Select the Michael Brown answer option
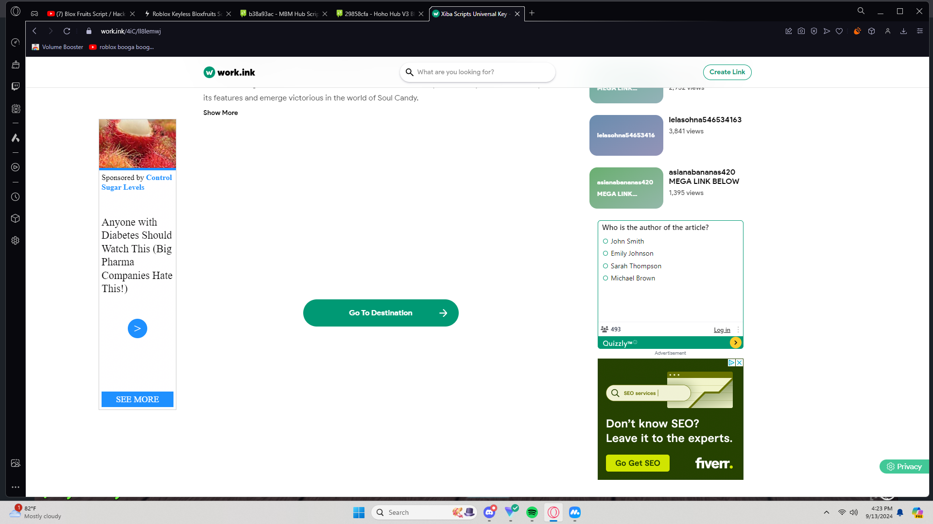 tap(629, 278)
